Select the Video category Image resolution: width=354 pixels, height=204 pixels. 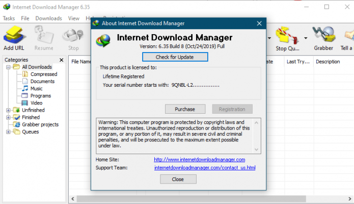tap(37, 103)
